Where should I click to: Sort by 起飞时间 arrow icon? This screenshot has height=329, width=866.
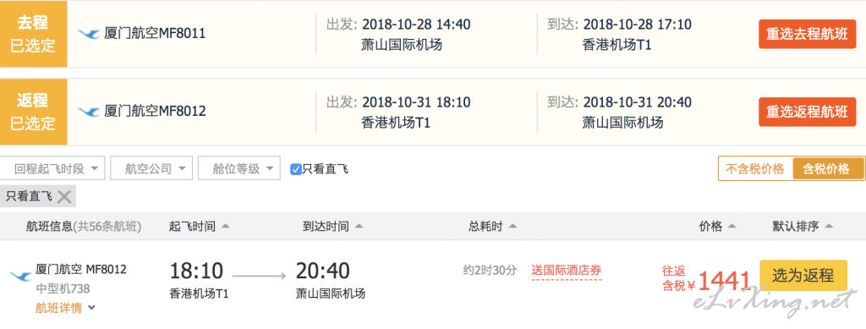tap(225, 227)
